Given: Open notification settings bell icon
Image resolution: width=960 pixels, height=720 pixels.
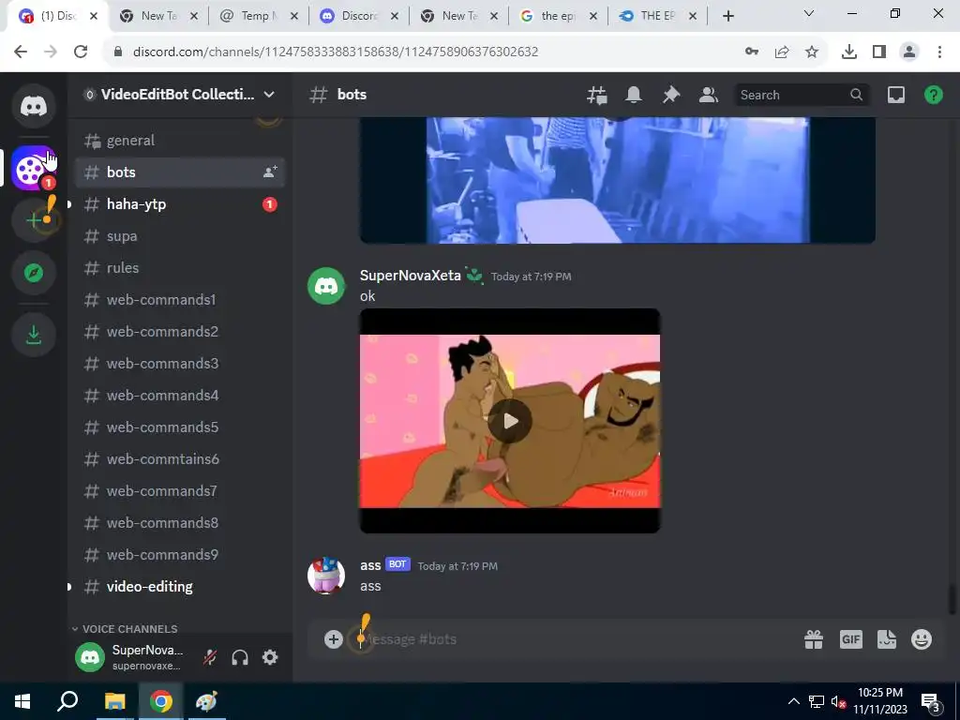Looking at the screenshot, I should (x=634, y=95).
